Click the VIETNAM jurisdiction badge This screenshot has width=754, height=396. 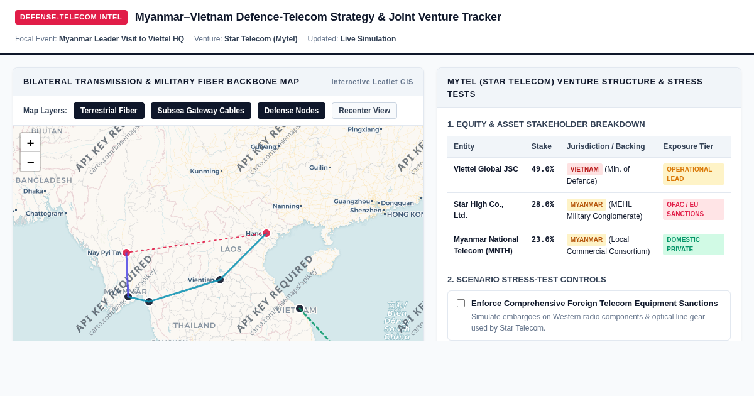tap(584, 169)
